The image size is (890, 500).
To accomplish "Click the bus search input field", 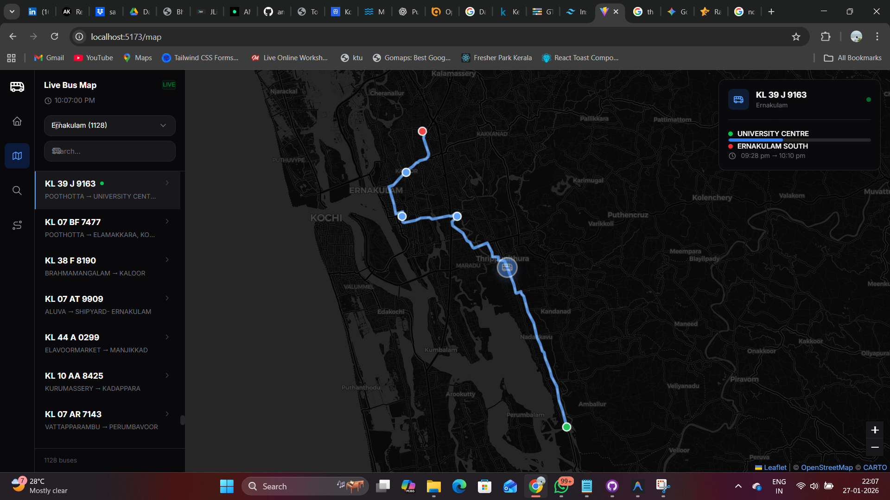I will tap(109, 151).
